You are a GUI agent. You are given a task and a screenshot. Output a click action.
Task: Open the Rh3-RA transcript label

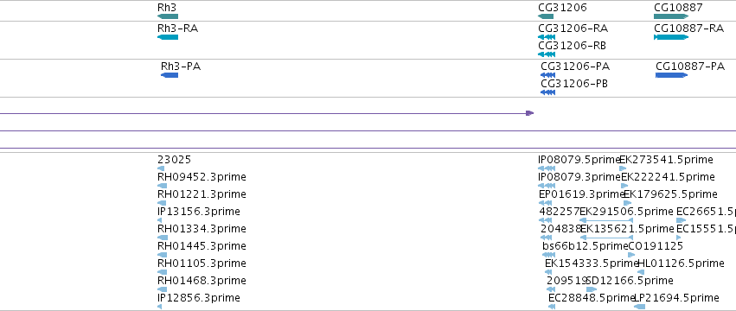(x=178, y=29)
